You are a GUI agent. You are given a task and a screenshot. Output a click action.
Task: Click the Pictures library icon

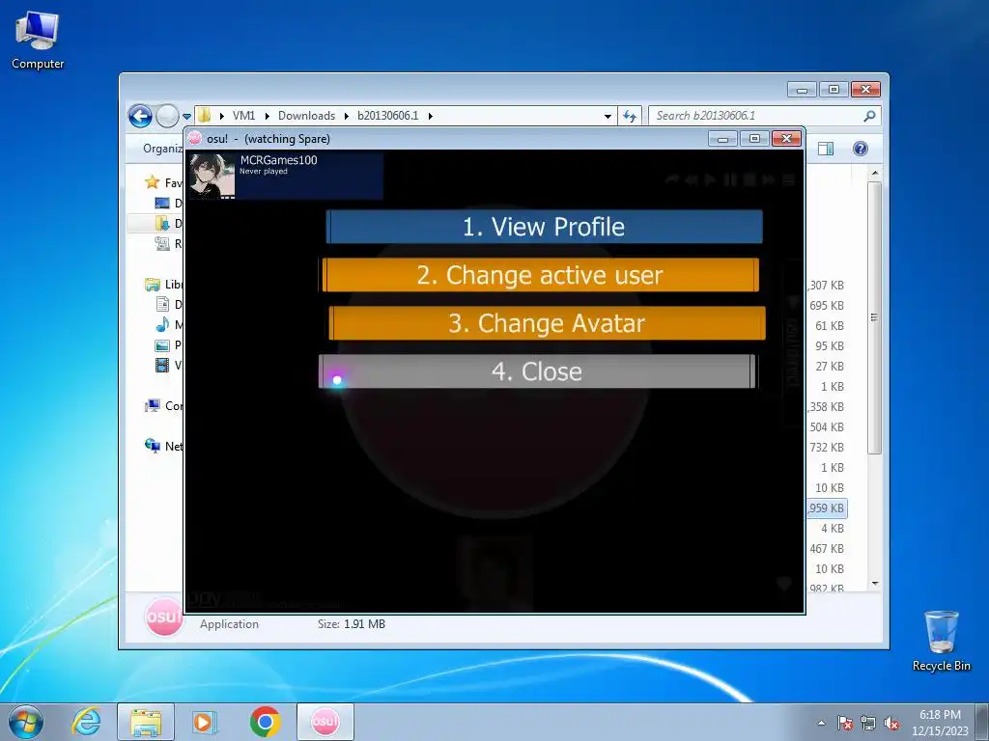click(x=162, y=345)
